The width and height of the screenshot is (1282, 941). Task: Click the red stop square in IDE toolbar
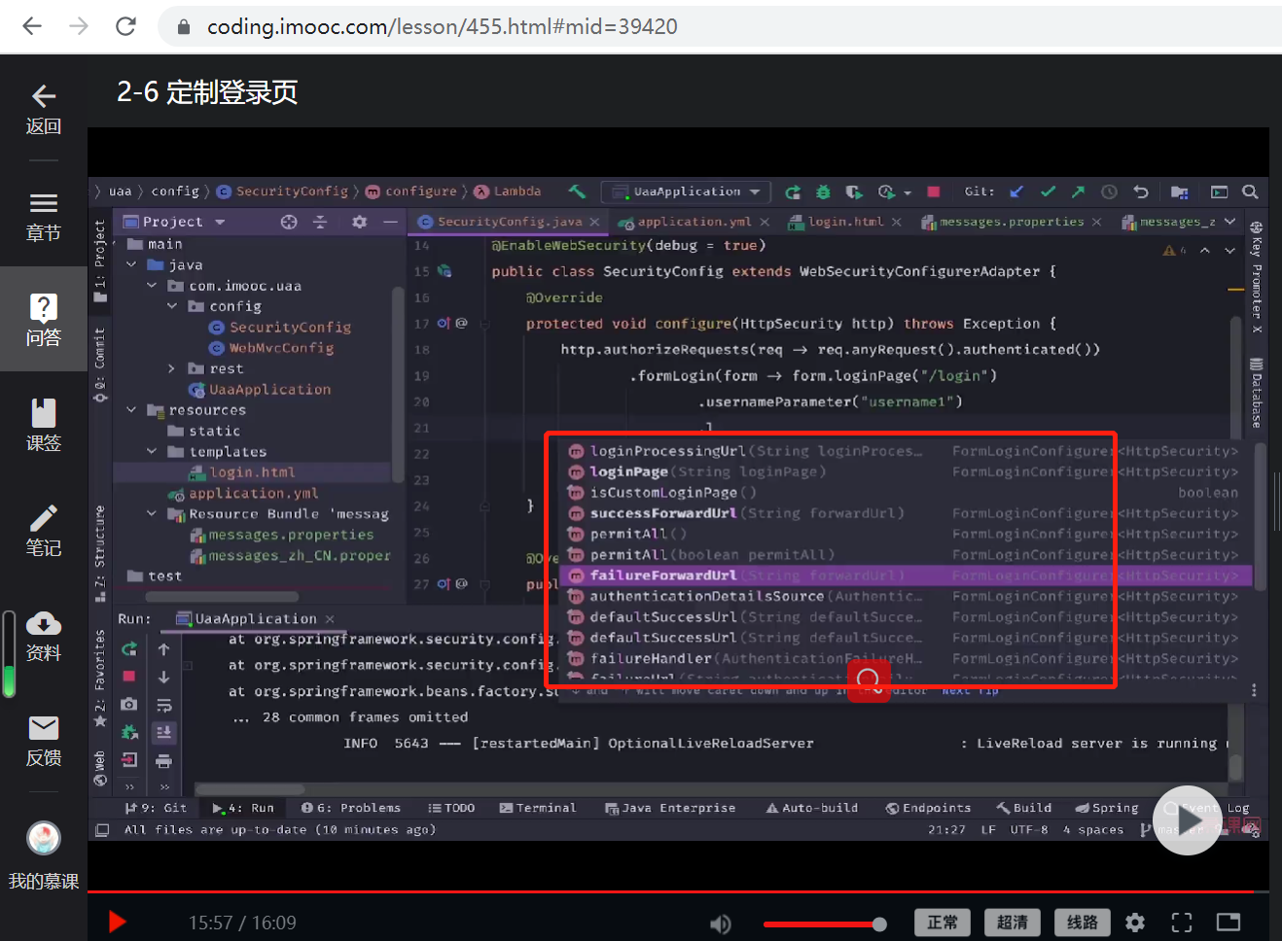click(934, 192)
